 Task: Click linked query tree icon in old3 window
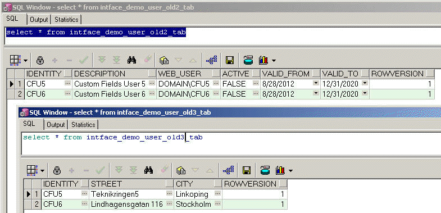(229, 170)
